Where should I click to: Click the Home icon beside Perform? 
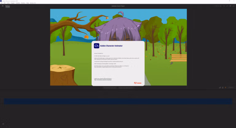pos(2,6)
